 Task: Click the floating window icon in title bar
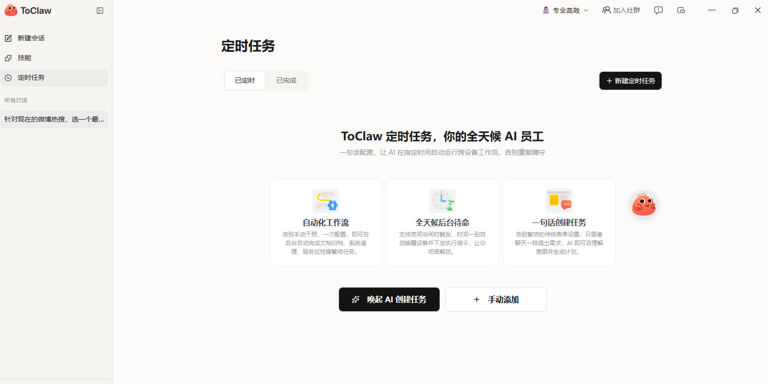point(681,10)
